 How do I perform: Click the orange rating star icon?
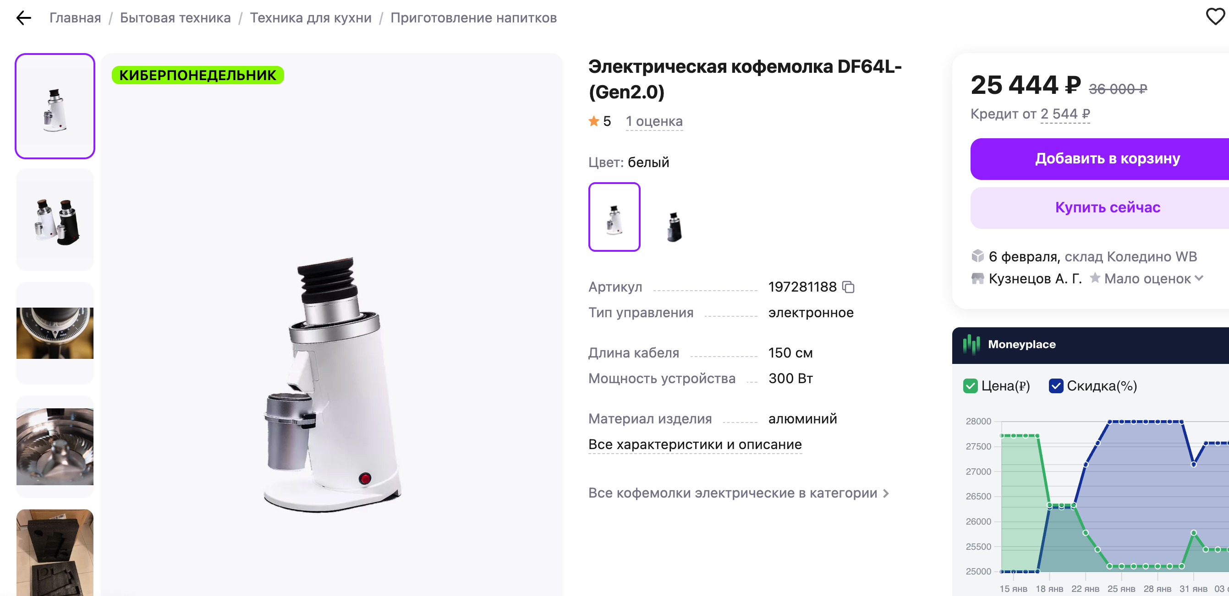[x=593, y=121]
